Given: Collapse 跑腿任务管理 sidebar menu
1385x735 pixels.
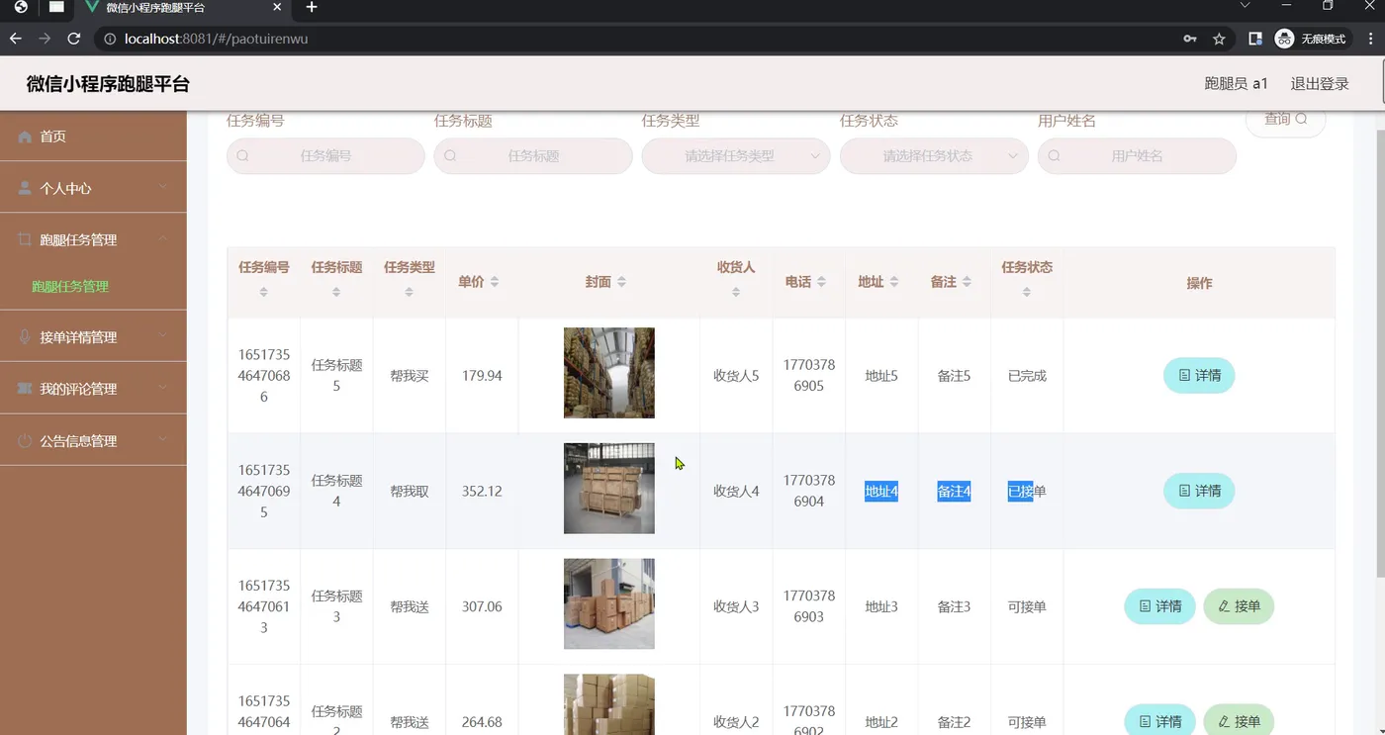Looking at the screenshot, I should click(x=93, y=239).
